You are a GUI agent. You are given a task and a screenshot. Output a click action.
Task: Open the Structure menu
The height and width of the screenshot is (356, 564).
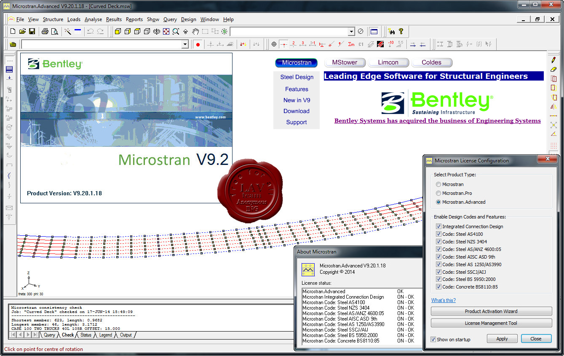pos(53,19)
